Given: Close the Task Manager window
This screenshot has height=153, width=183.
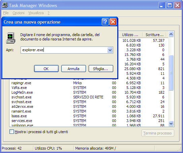Looking at the screenshot, I should point(177,5).
